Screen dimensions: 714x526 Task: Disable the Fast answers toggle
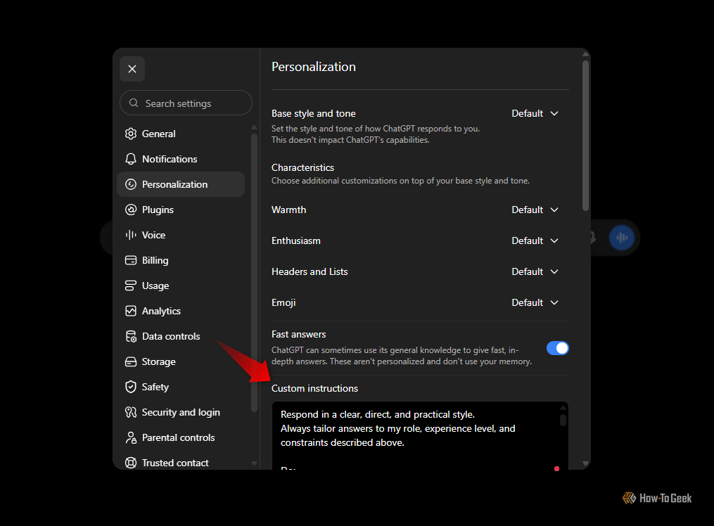(557, 348)
